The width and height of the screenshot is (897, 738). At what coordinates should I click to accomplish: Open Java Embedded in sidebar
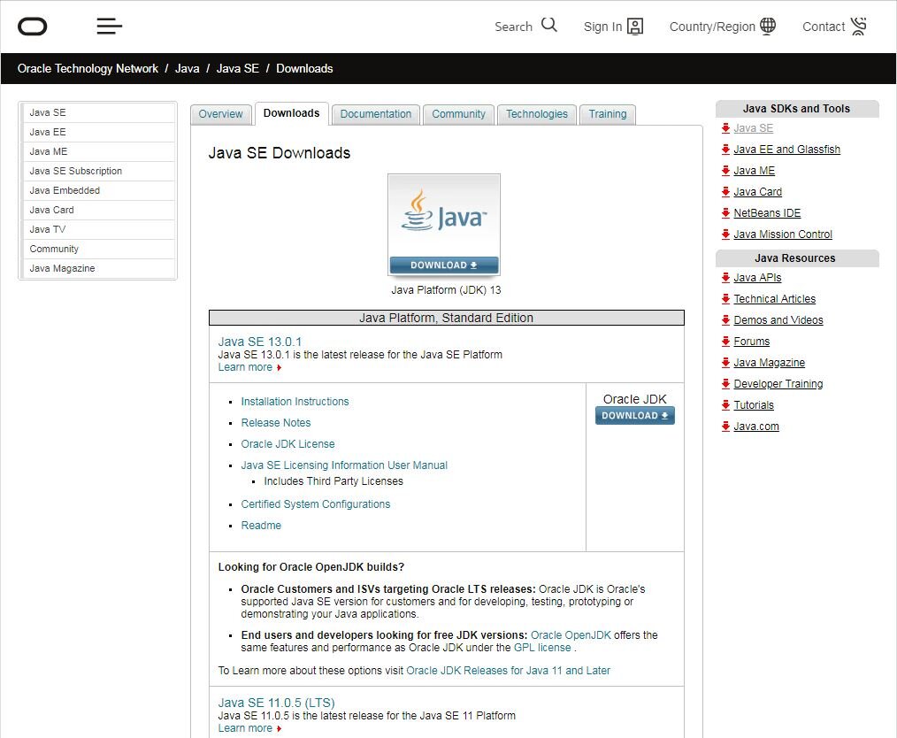pyautogui.click(x=98, y=190)
